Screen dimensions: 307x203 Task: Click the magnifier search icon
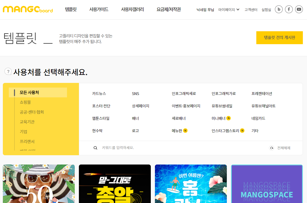tap(95, 148)
